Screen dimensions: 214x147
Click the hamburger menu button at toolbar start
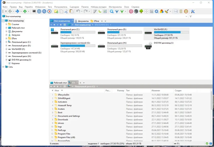point(6,11)
